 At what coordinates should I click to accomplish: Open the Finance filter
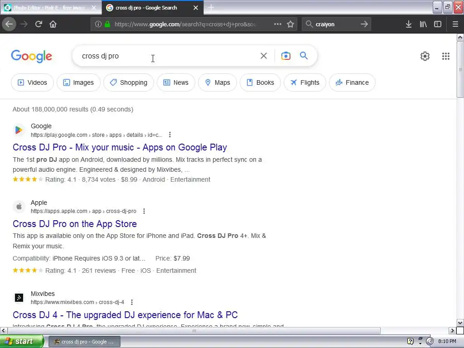coord(352,82)
